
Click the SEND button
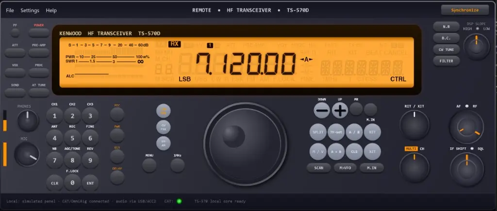tap(15, 93)
